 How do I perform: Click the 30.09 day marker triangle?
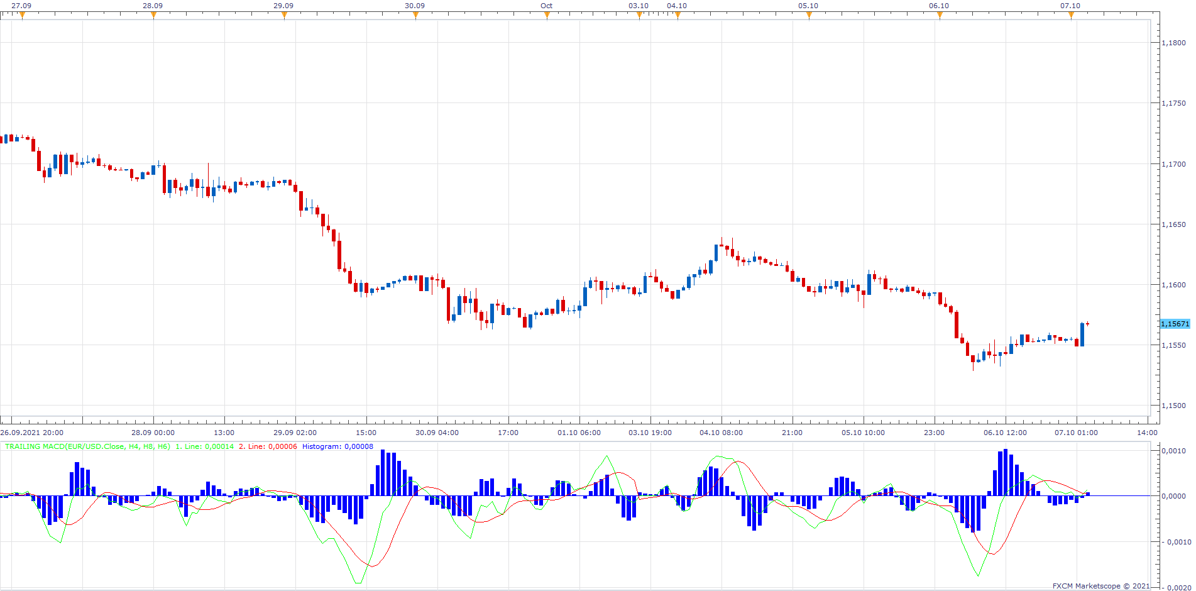click(x=415, y=16)
